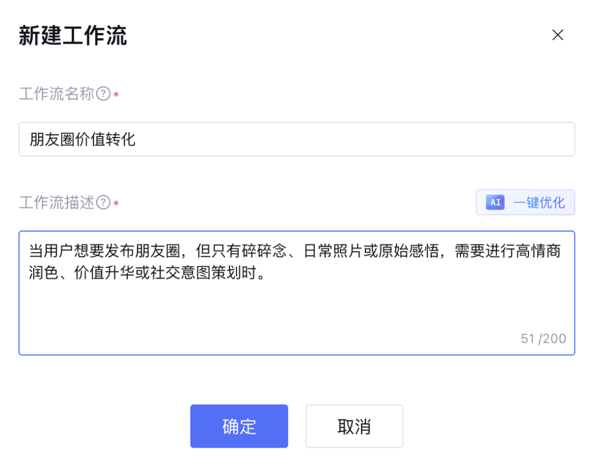Image resolution: width=597 pixels, height=461 pixels.
Task: Click the help icon beside 工作流描述
Action: [x=103, y=203]
